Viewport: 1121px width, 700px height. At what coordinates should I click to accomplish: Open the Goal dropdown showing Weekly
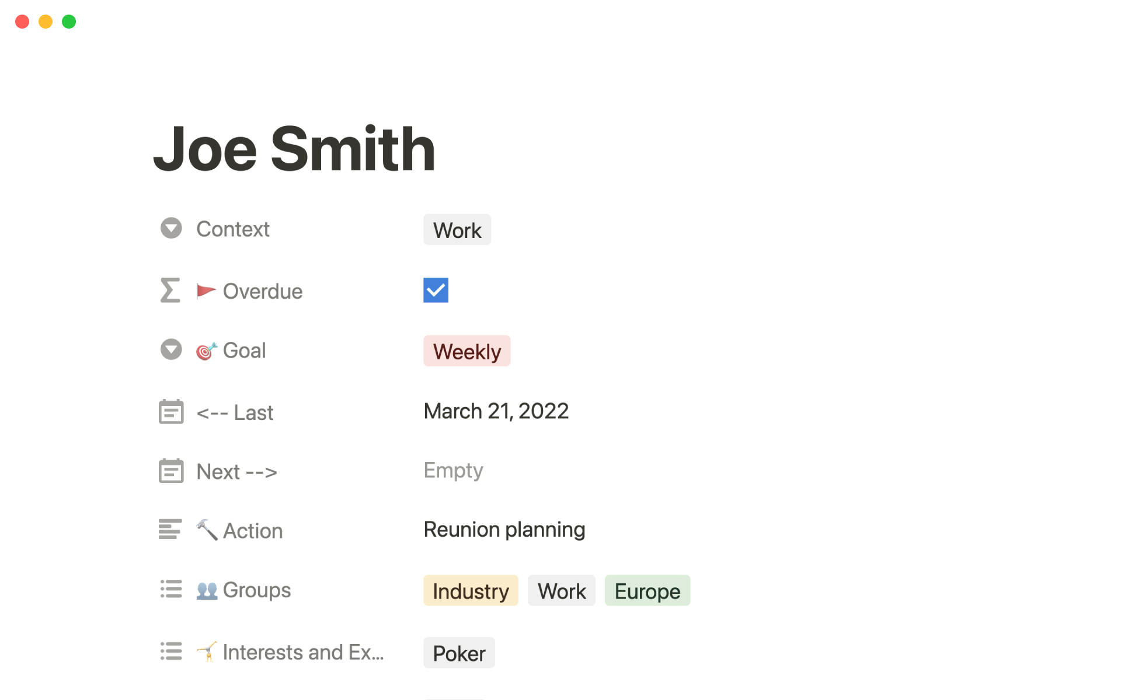point(466,351)
